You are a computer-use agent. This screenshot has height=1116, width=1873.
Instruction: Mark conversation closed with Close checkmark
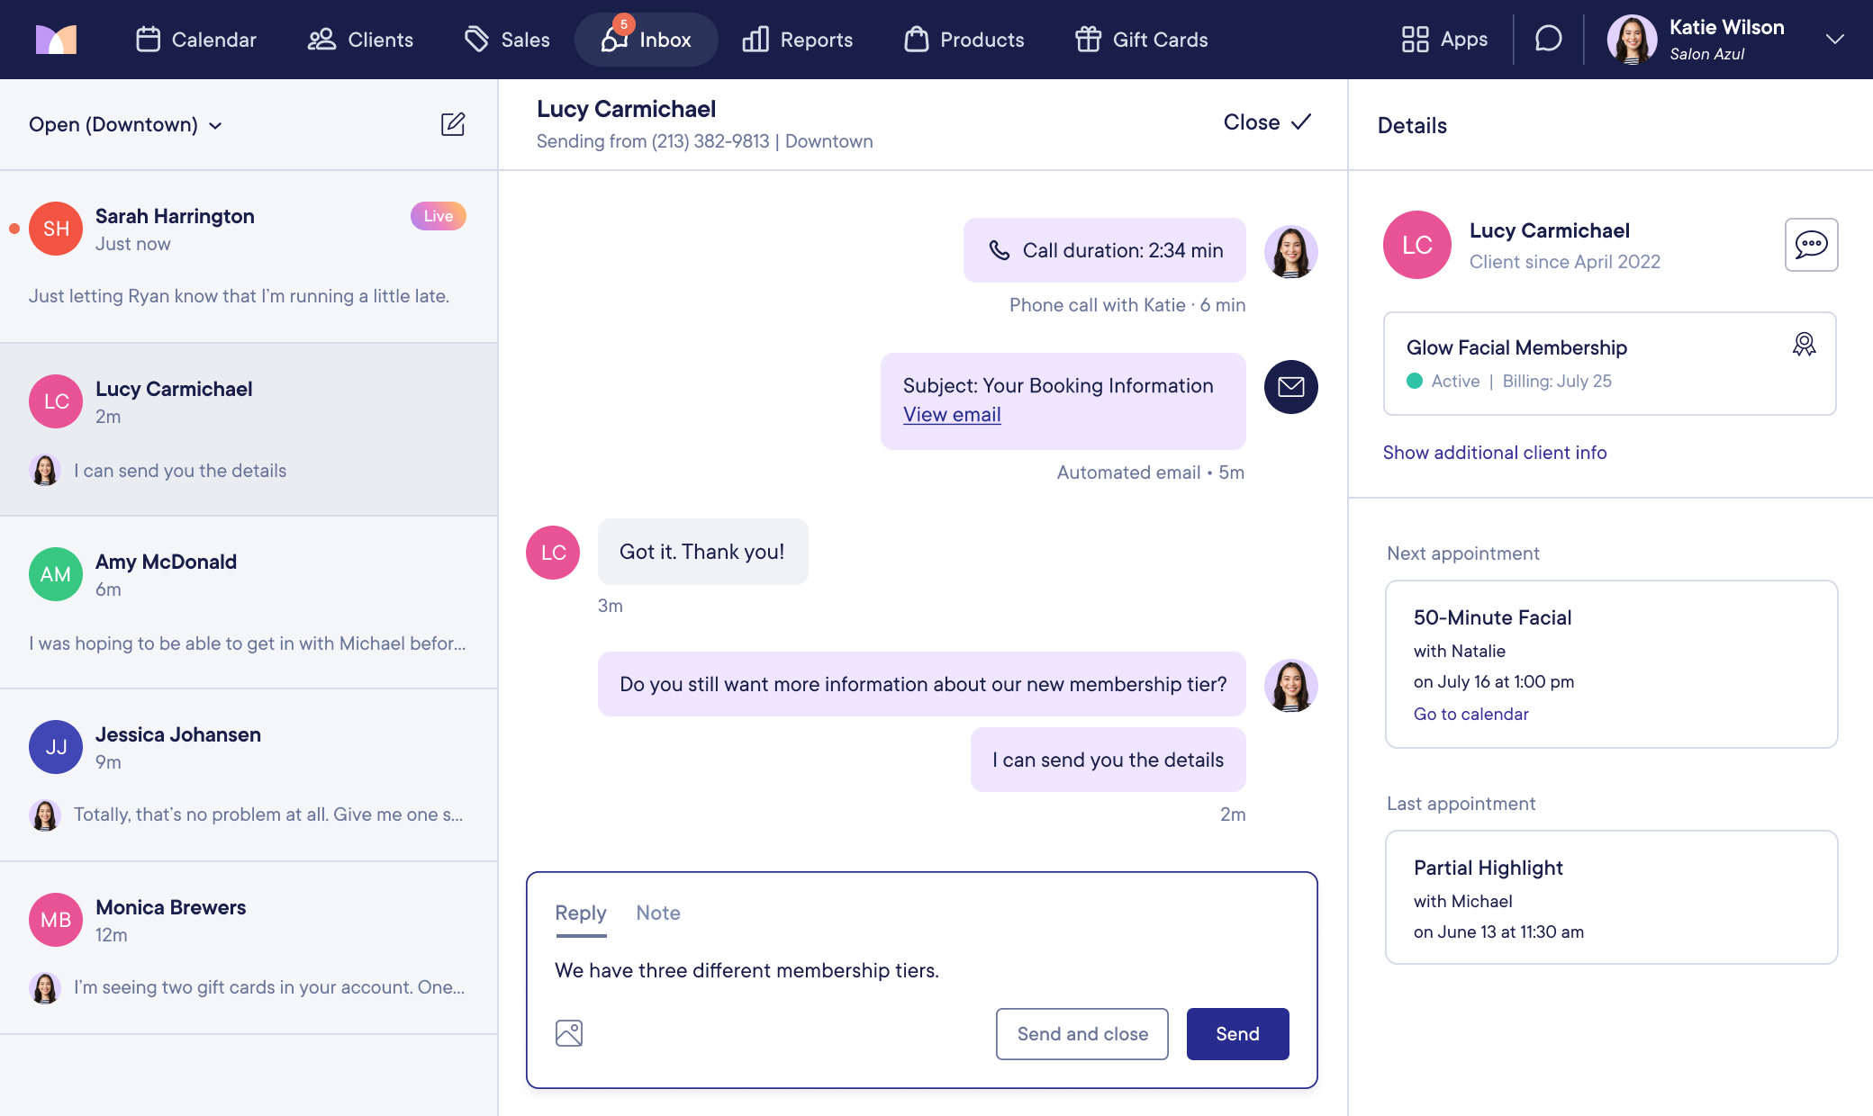coord(1266,122)
